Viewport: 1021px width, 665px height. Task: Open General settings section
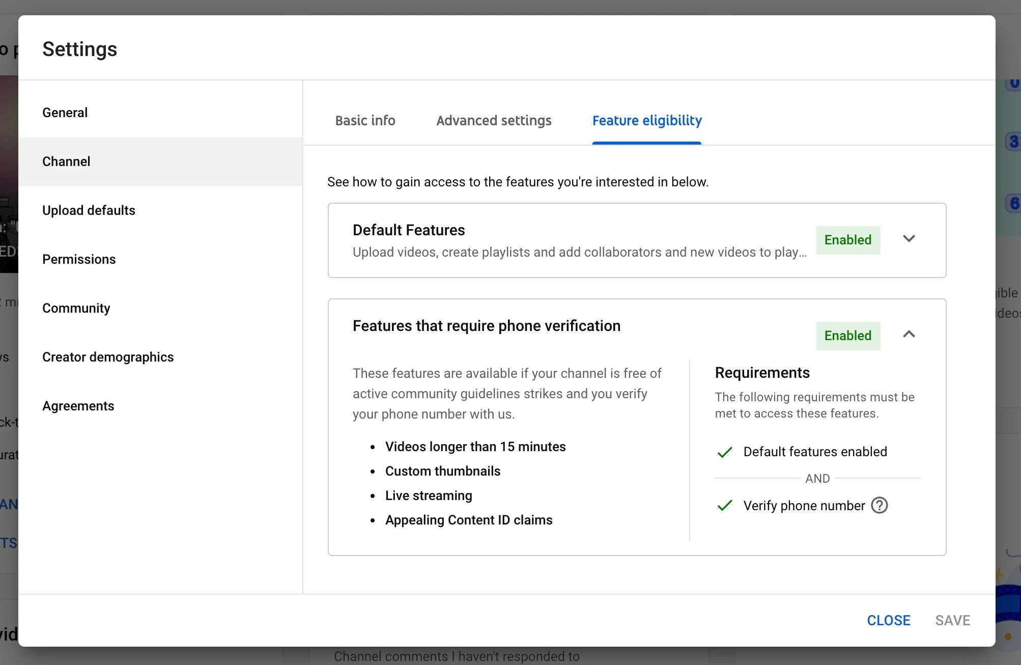coord(65,113)
